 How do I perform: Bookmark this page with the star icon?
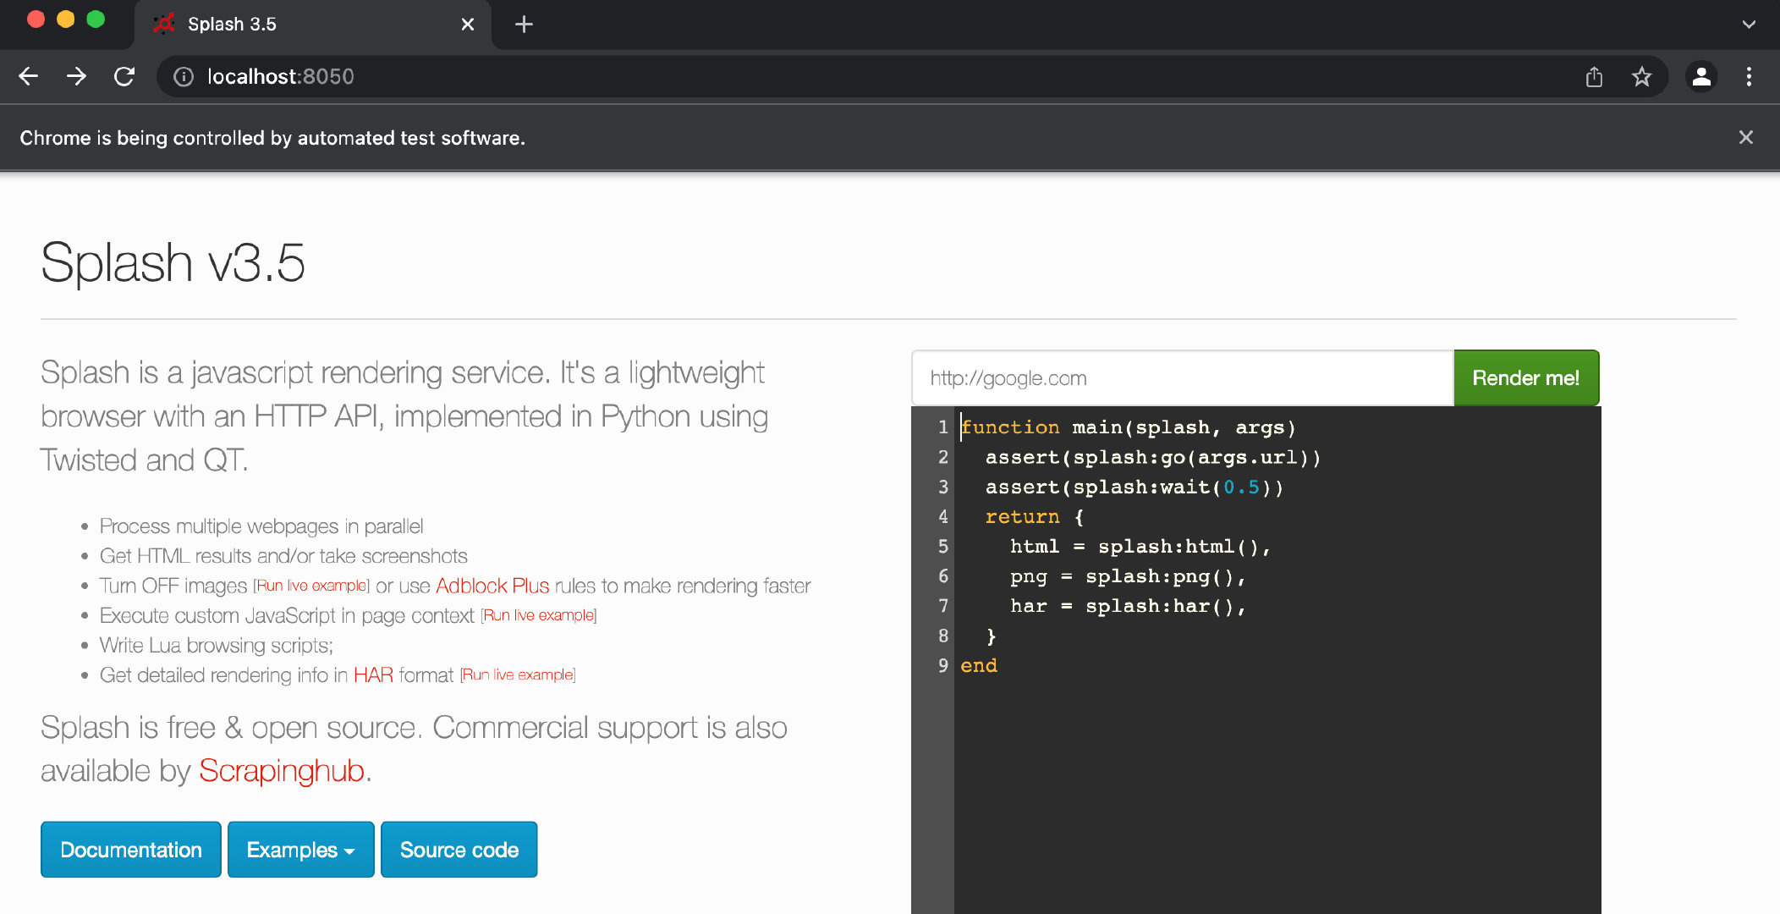tap(1641, 77)
